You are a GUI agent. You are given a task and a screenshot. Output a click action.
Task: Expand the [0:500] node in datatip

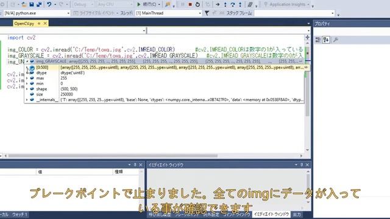tap(27, 68)
